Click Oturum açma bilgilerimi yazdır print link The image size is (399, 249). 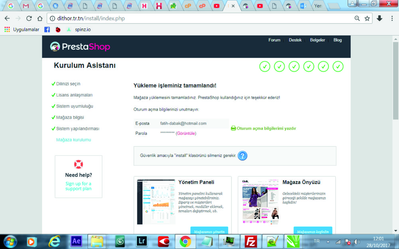click(x=263, y=128)
